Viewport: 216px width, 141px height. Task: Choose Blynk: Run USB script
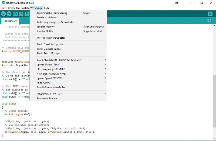tap(68, 53)
